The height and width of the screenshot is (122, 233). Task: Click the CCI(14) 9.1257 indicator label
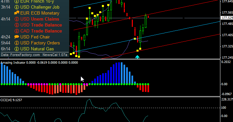[11, 100]
